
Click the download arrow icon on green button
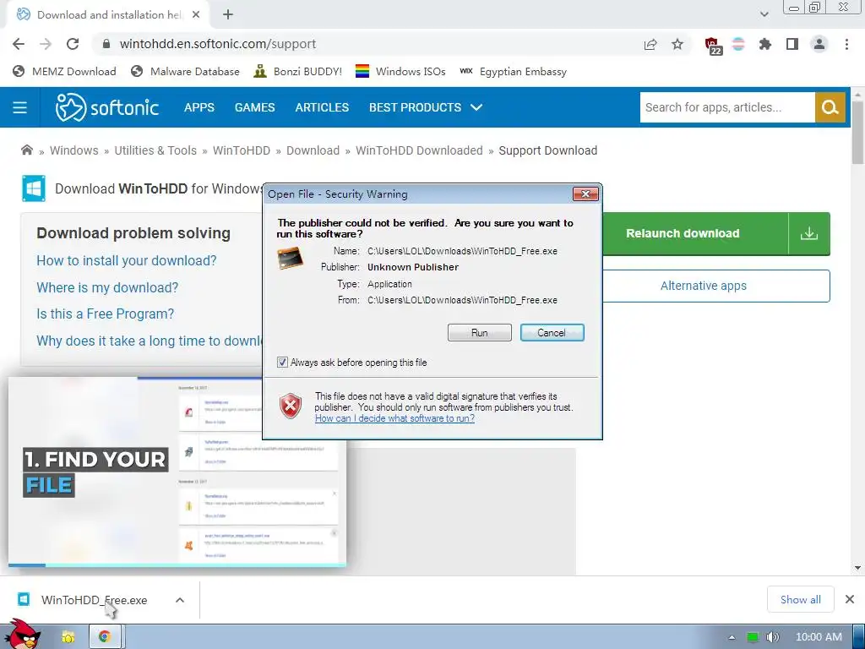click(808, 233)
